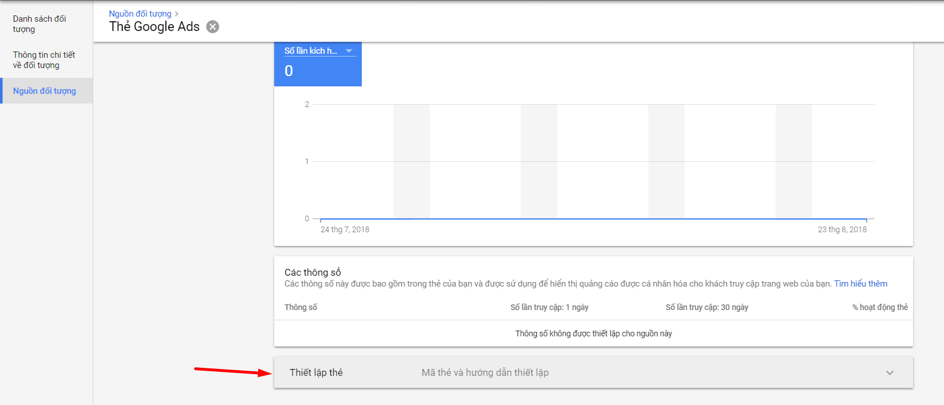Click the Thông số column header

(301, 307)
